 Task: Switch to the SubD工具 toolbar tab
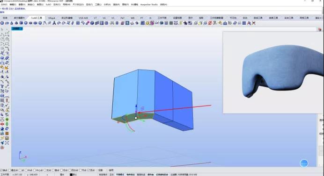coord(37,18)
